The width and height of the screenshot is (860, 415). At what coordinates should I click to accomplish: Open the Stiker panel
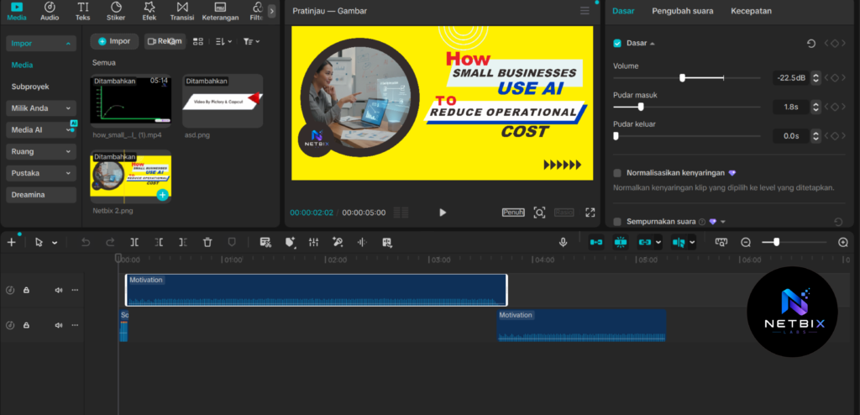(116, 11)
